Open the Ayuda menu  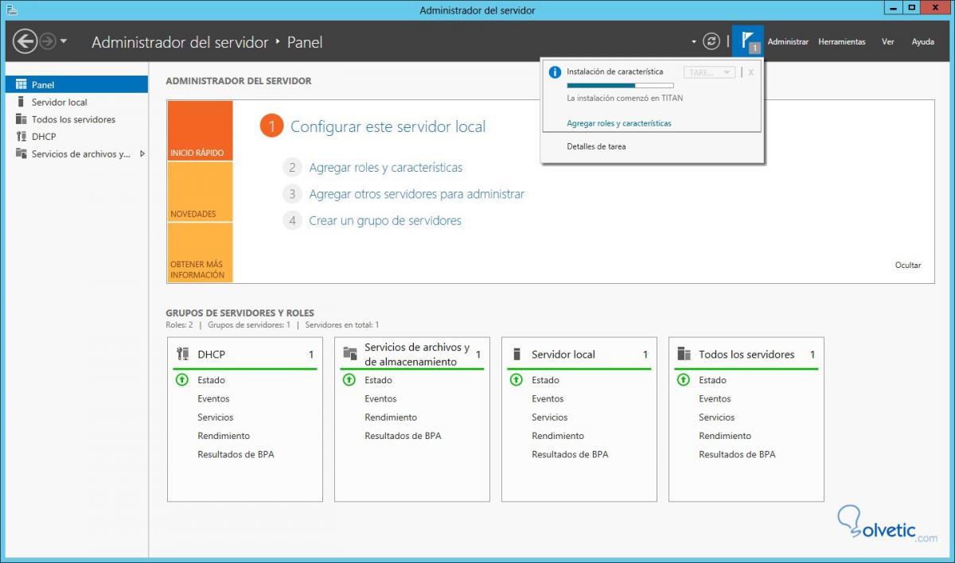pyautogui.click(x=922, y=41)
